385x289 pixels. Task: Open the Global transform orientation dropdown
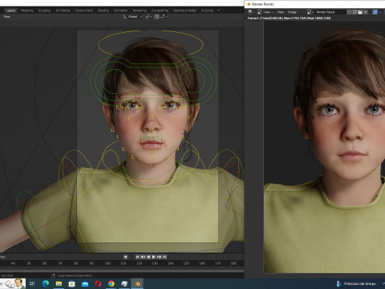point(132,17)
